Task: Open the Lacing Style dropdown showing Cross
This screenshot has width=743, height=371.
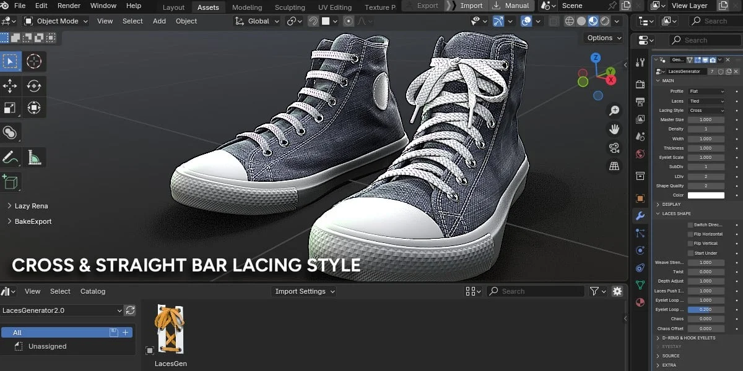Action: coord(706,110)
